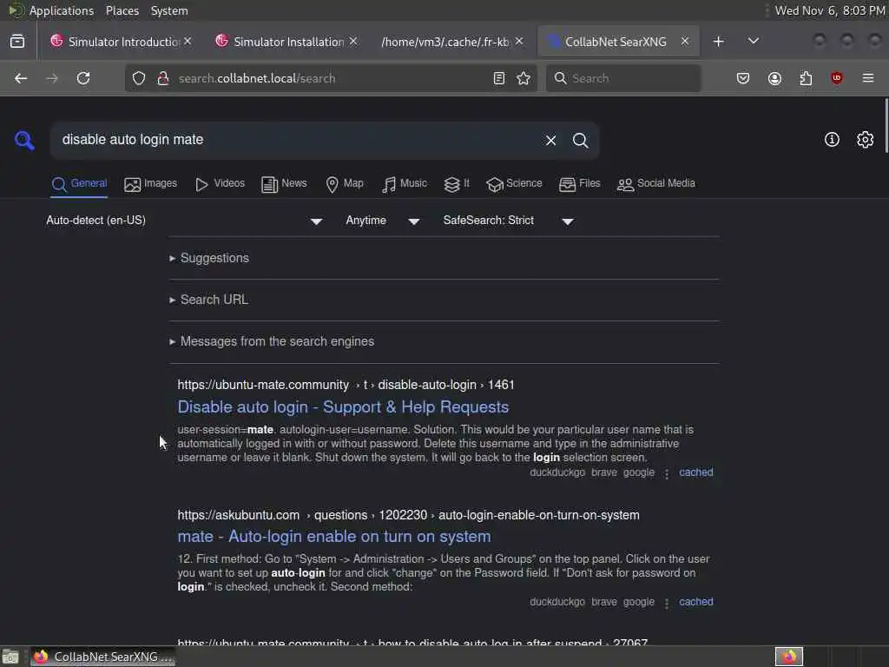Click the CollabNet SearXNG taskbar button
889x667 pixels.
(102, 657)
